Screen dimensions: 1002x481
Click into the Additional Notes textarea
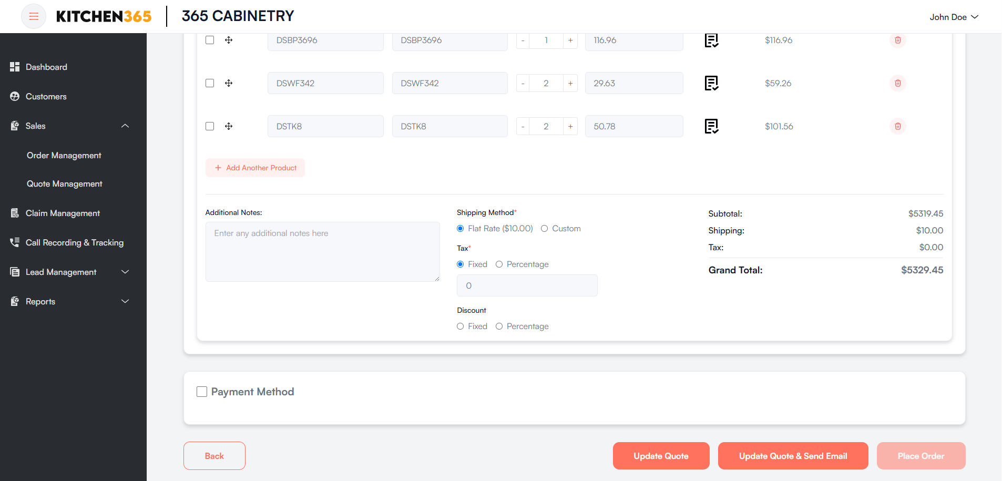click(x=322, y=252)
